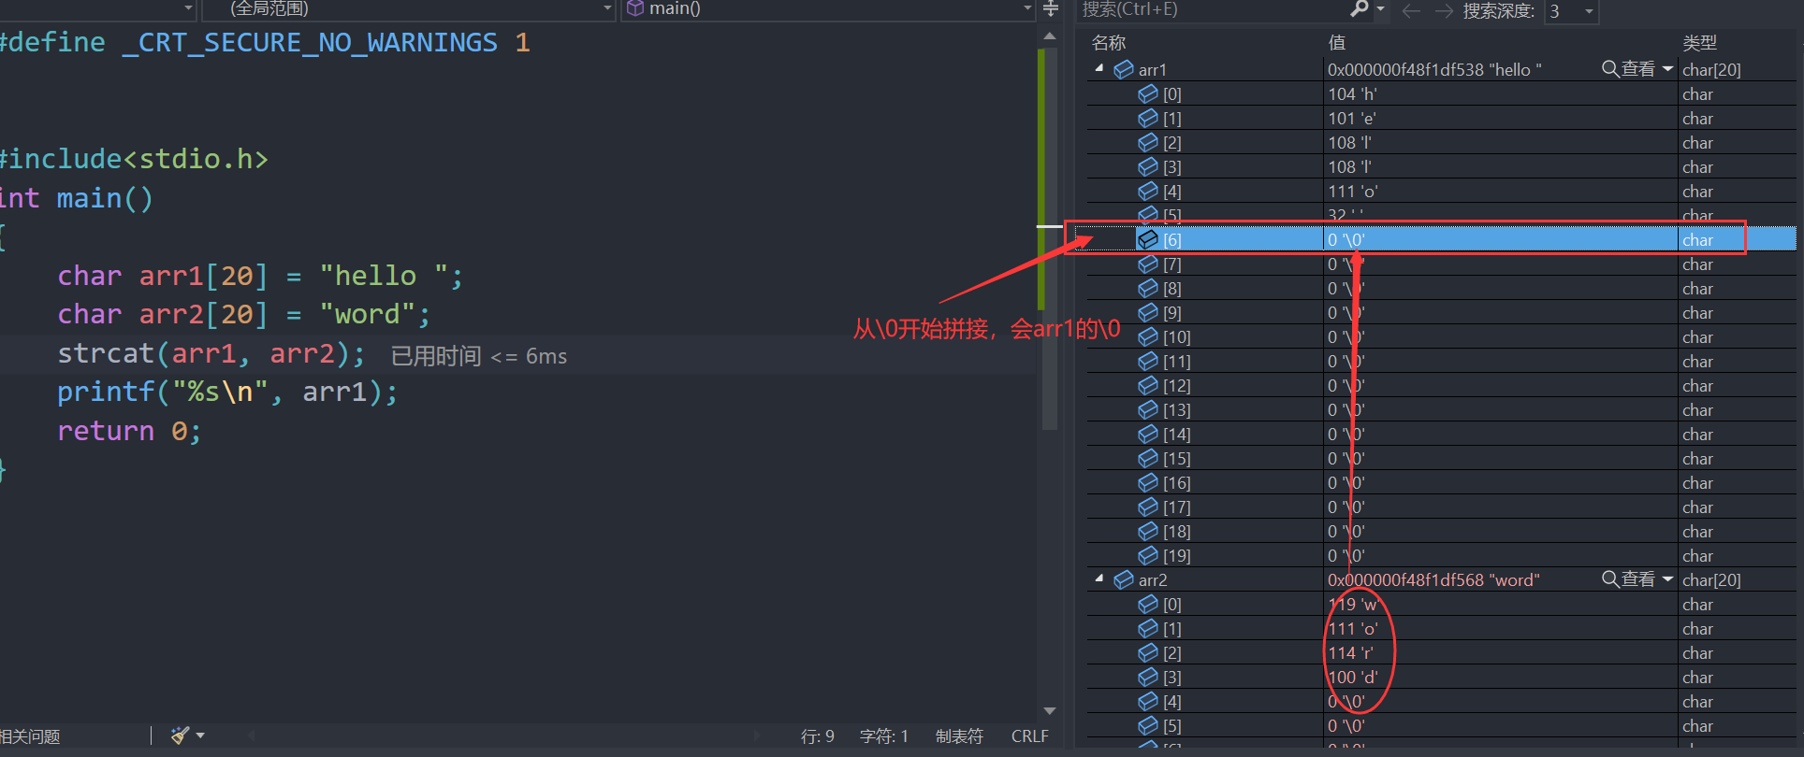Select arr2 element [4] icon
Screen dimensions: 1804x757
(1148, 701)
